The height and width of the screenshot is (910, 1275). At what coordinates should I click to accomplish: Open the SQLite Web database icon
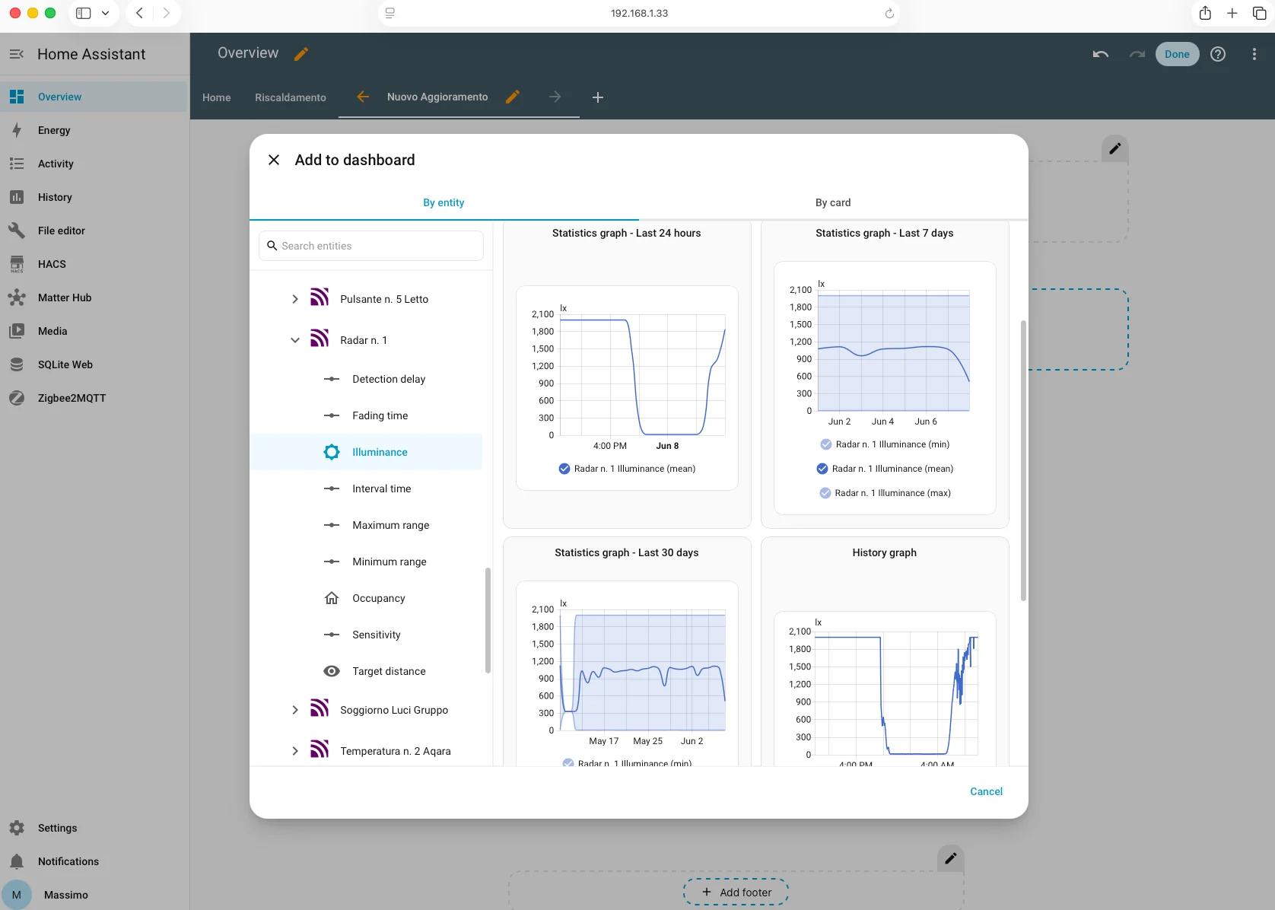click(x=17, y=364)
